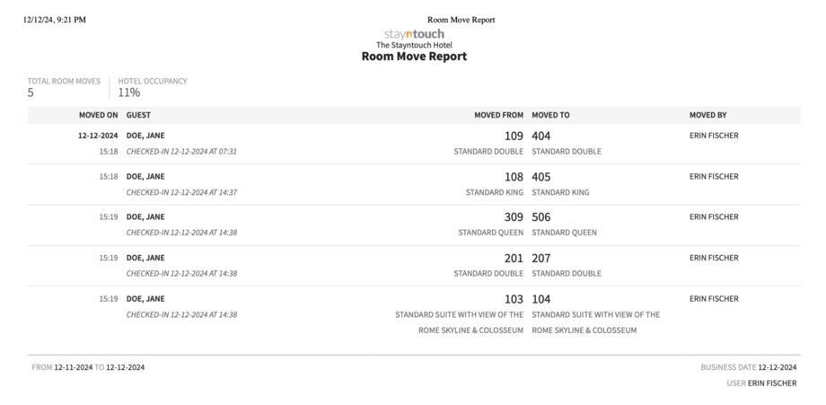Click the small Room Move Report page title
The width and height of the screenshot is (826, 405).
461,20
